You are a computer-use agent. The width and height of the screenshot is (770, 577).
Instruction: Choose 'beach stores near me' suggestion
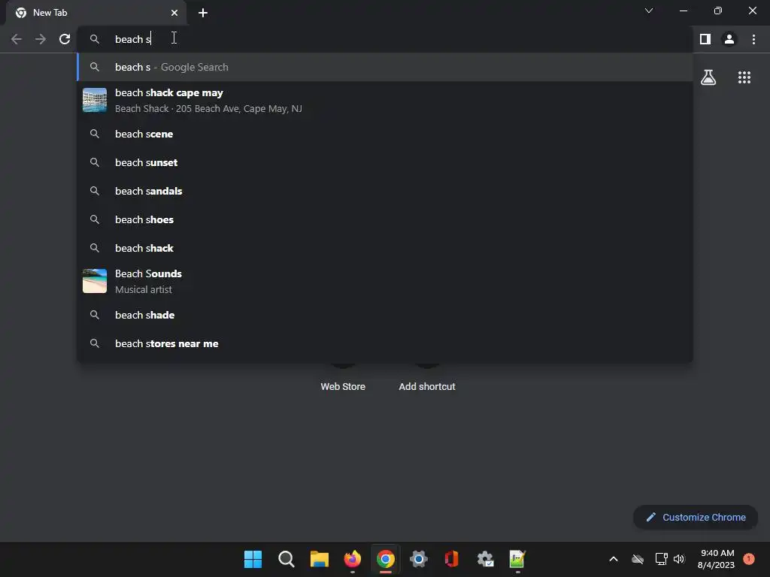[385, 343]
